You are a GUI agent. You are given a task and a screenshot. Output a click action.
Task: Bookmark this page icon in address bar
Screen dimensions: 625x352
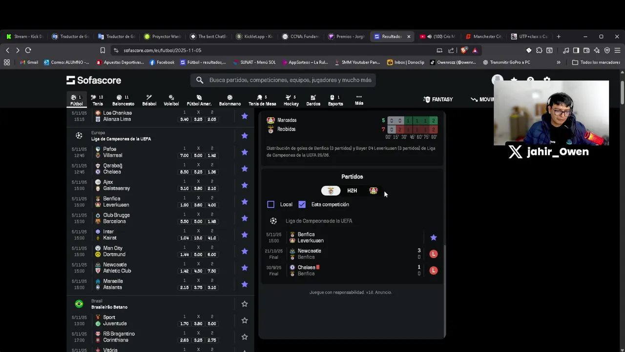tap(103, 50)
